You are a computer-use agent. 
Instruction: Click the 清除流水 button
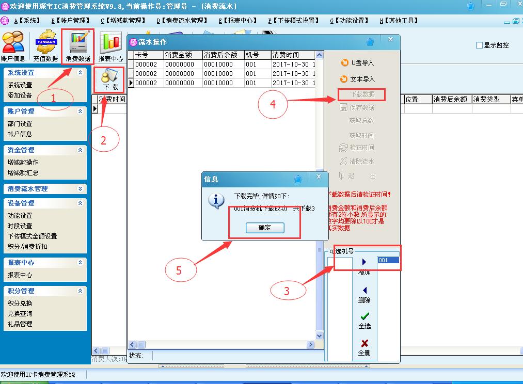tap(357, 162)
